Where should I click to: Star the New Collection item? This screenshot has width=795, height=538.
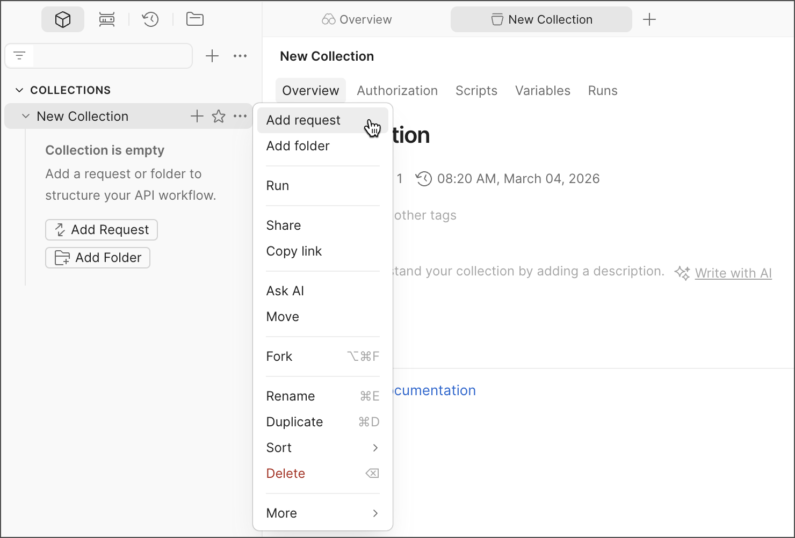[219, 117]
